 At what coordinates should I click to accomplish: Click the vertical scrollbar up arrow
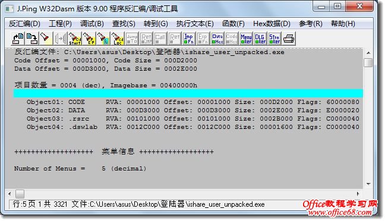click(368, 53)
